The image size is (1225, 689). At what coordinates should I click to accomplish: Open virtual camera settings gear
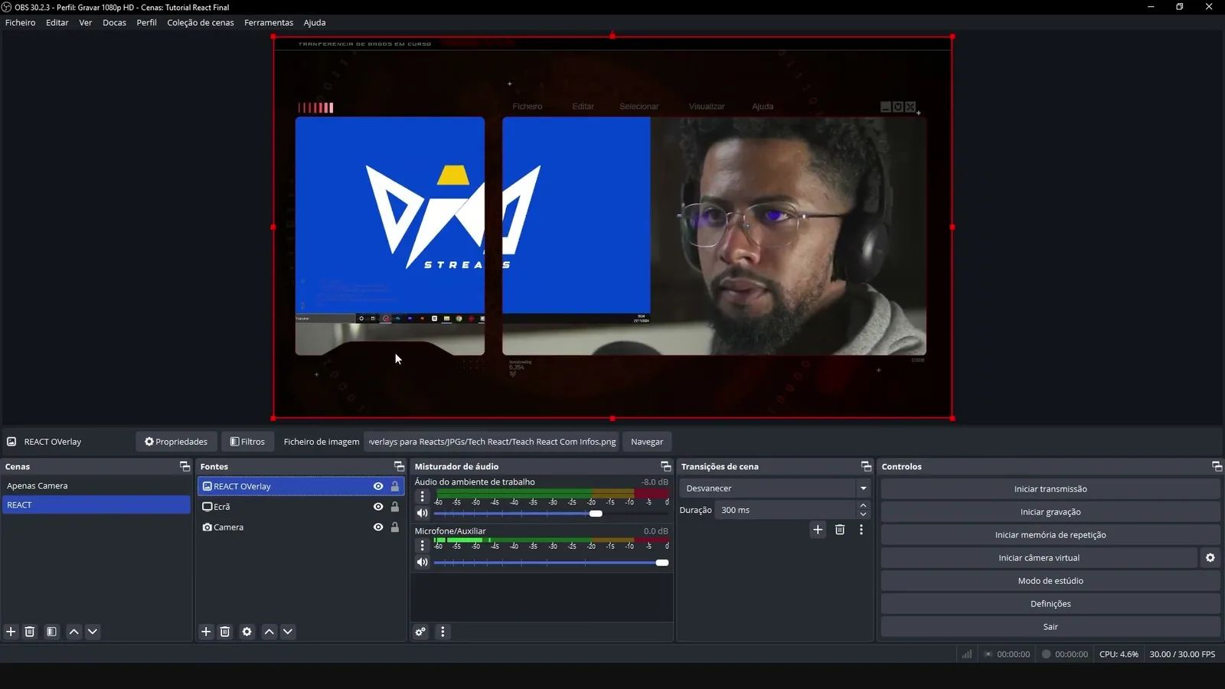(1210, 557)
